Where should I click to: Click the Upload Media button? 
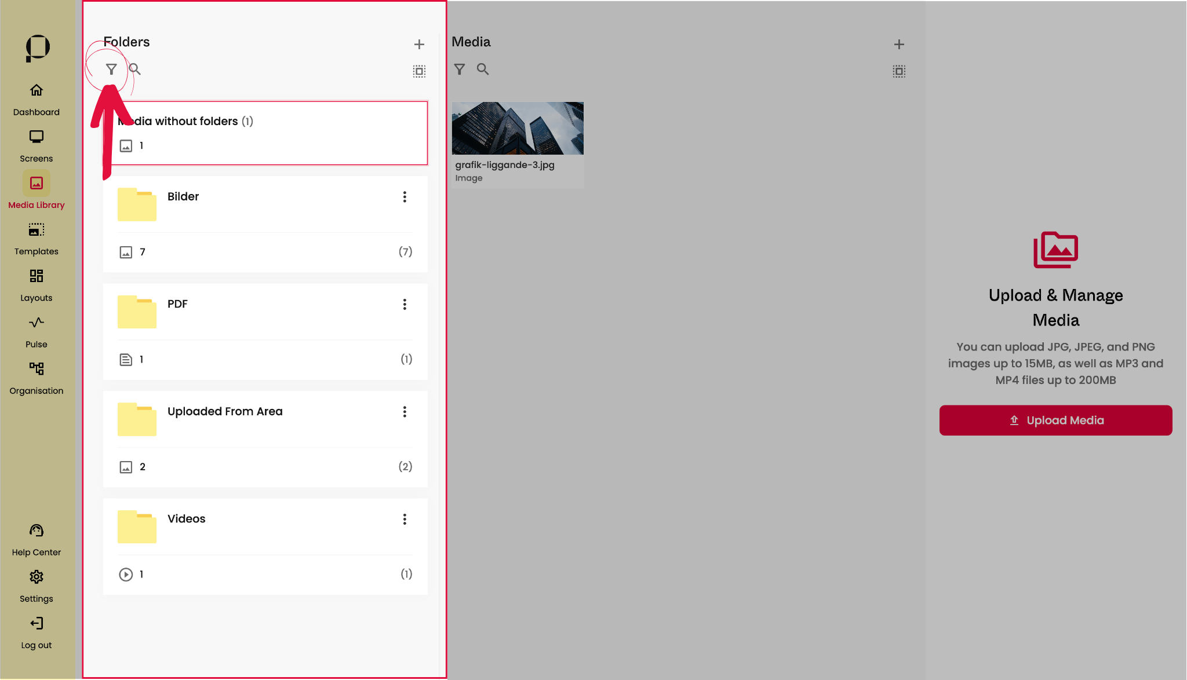pos(1055,421)
